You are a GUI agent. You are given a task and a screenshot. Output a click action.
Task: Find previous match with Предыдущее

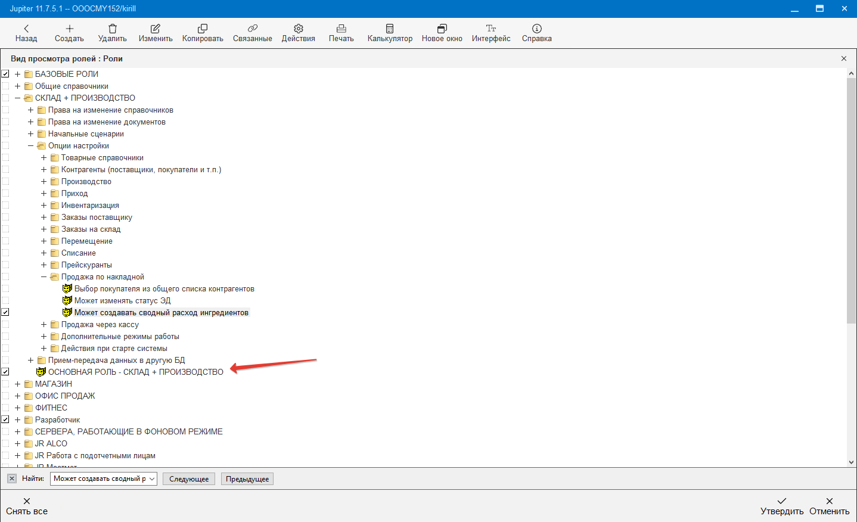pos(247,479)
